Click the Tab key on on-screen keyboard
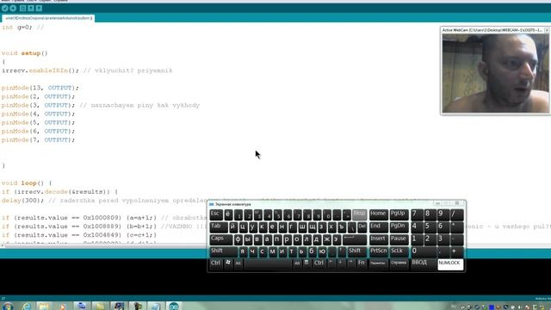This screenshot has width=551, height=310. coord(218,227)
